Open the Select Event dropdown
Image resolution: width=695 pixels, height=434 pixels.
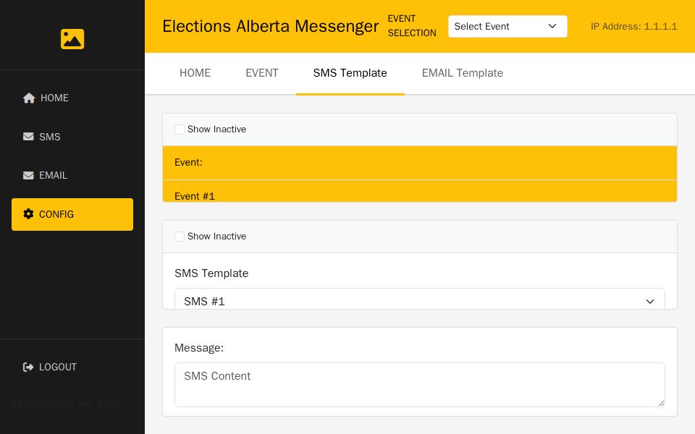click(507, 26)
